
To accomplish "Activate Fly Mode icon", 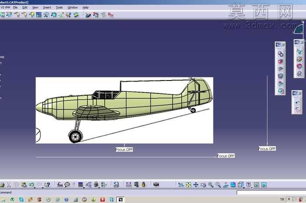I will point(181,184).
